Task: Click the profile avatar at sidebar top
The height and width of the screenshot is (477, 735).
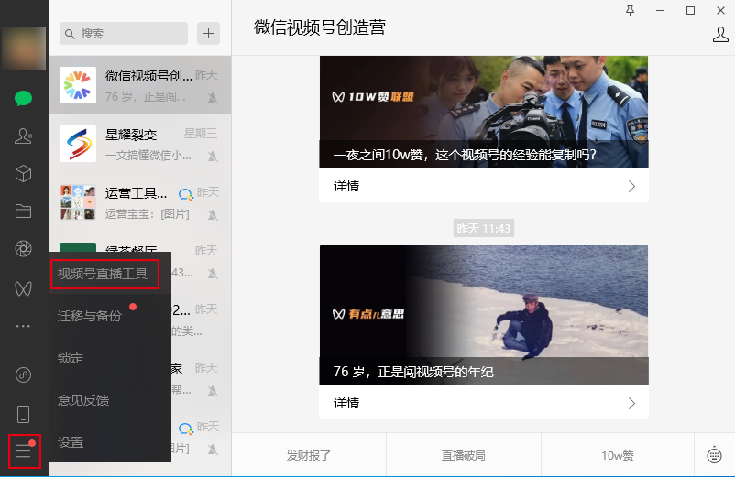Action: [24, 49]
